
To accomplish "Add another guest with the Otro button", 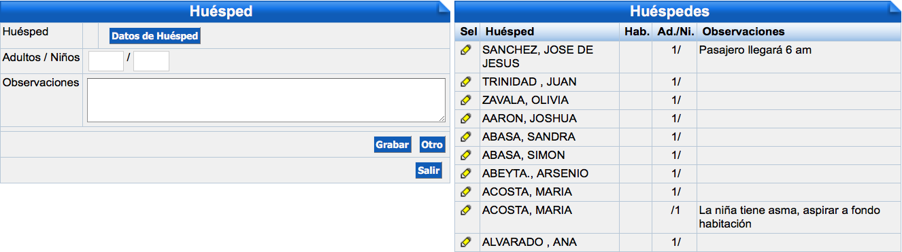I will (x=432, y=145).
